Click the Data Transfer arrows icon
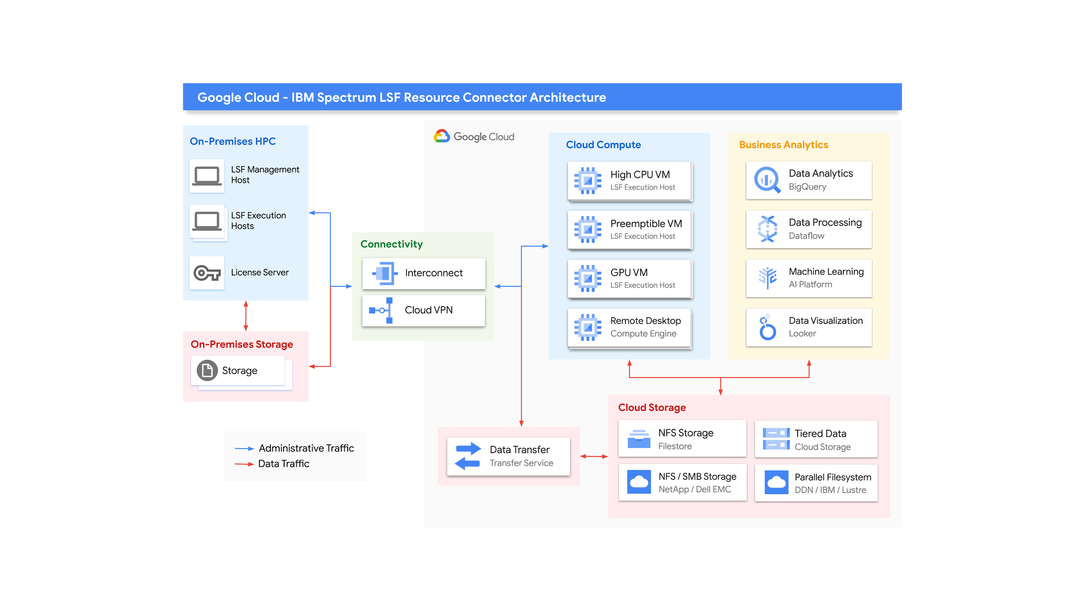The width and height of the screenshot is (1085, 611). tap(468, 456)
